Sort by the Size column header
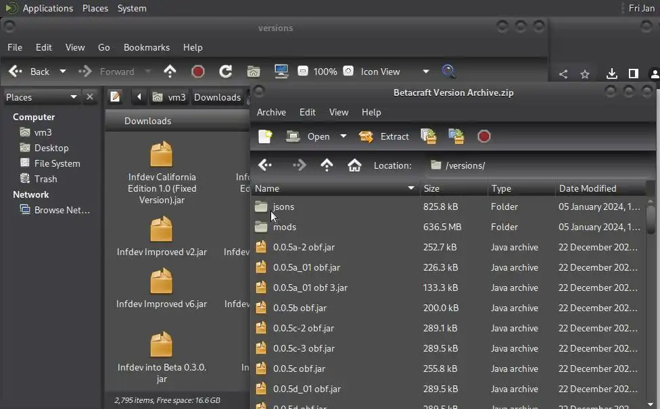The height and width of the screenshot is (409, 660). (x=453, y=188)
